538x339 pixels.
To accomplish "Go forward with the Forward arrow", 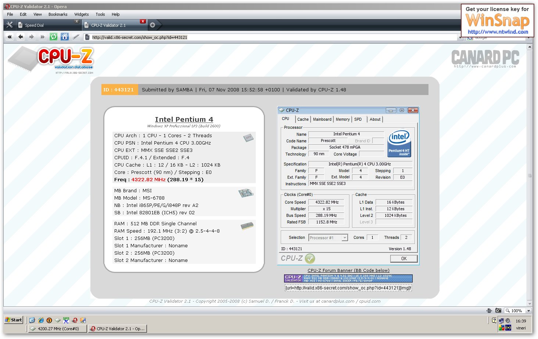I will pos(32,37).
